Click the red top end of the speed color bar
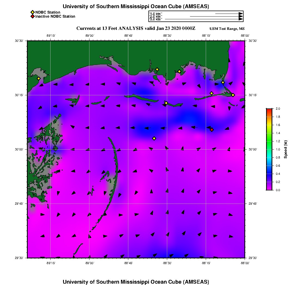This screenshot has width=299, height=285. point(269,110)
